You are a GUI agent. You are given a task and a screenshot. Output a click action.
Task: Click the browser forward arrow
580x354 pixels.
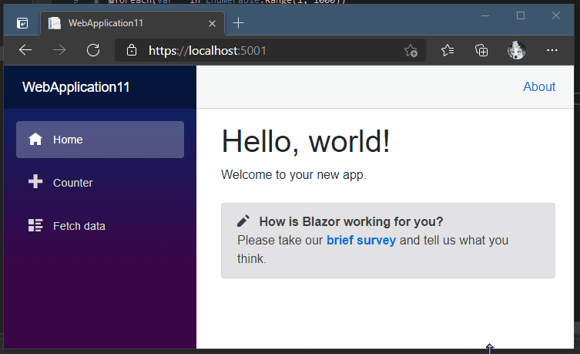click(59, 50)
